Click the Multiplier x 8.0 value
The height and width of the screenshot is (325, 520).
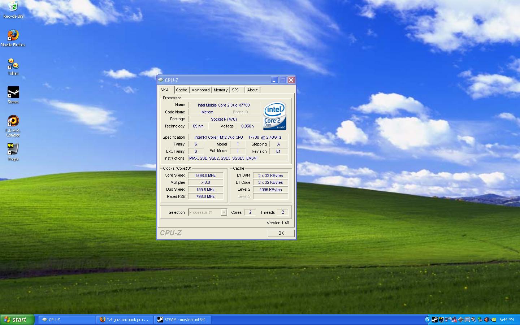tap(205, 182)
